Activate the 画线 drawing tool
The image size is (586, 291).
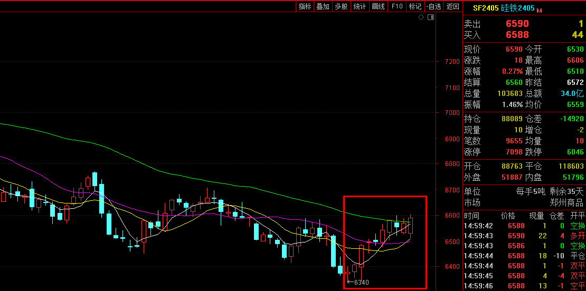tap(378, 6)
